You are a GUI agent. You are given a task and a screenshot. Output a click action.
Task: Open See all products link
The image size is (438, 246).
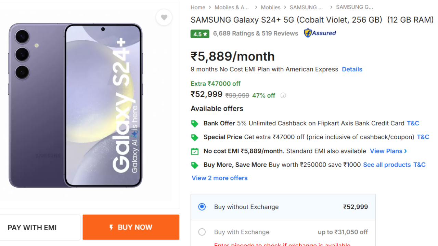click(x=387, y=165)
